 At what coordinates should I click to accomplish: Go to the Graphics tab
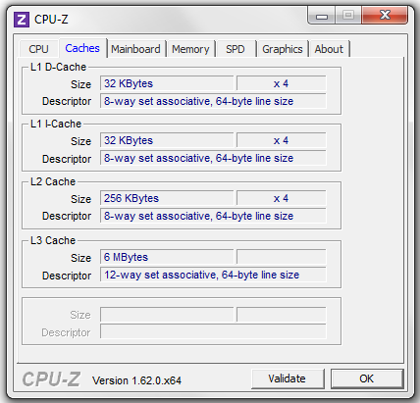(x=283, y=49)
